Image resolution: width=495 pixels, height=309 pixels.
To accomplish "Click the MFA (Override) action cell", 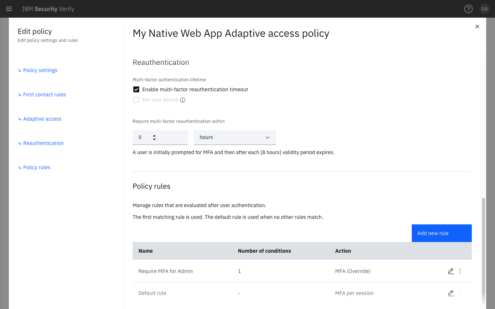I will coord(353,271).
